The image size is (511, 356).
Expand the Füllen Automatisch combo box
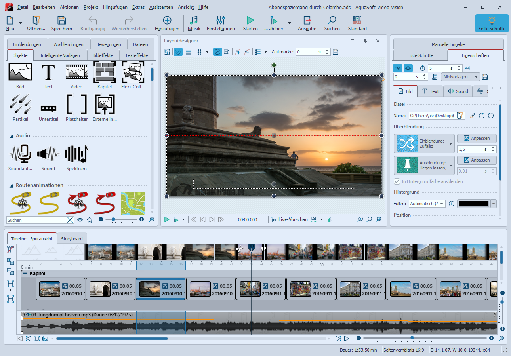[x=427, y=204]
